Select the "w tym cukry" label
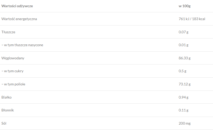This screenshot has height=130, width=213. click(12, 71)
